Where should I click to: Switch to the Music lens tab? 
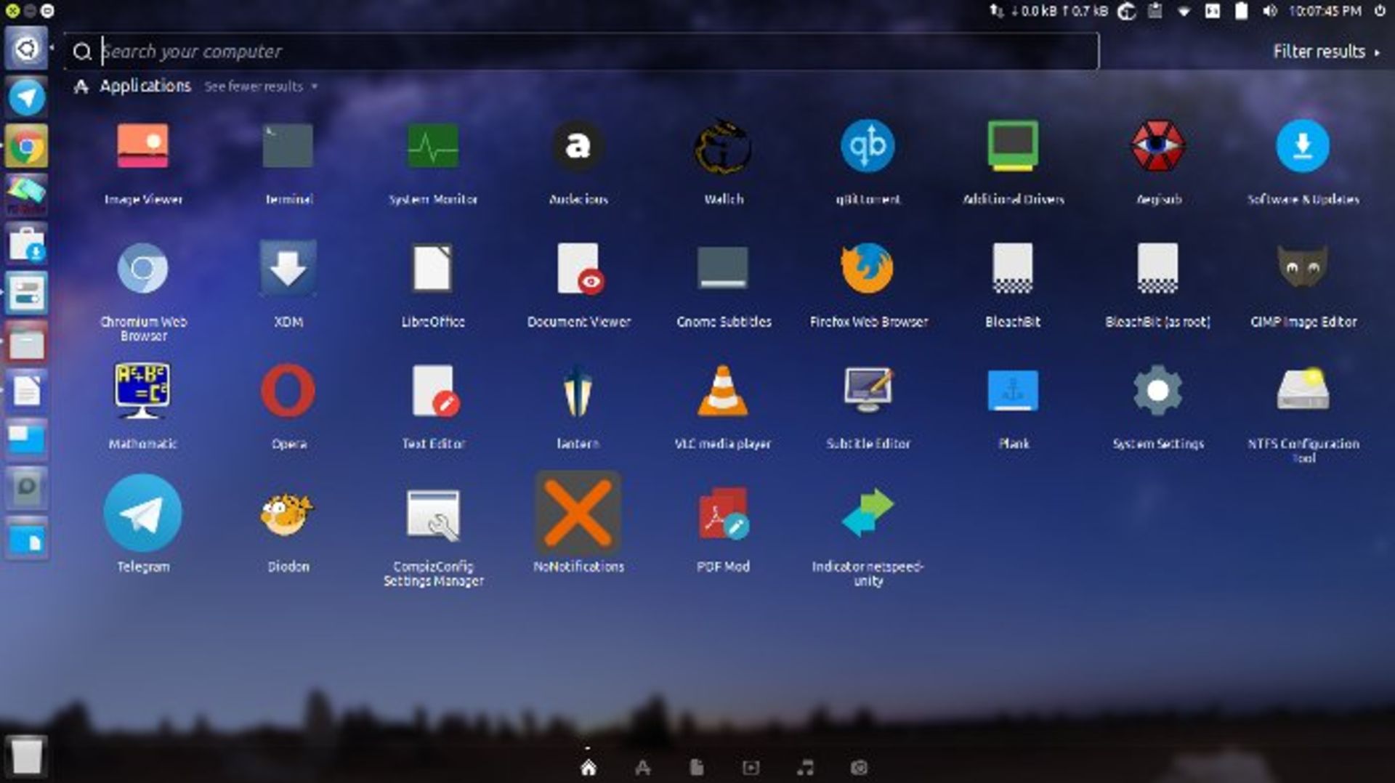(x=805, y=768)
